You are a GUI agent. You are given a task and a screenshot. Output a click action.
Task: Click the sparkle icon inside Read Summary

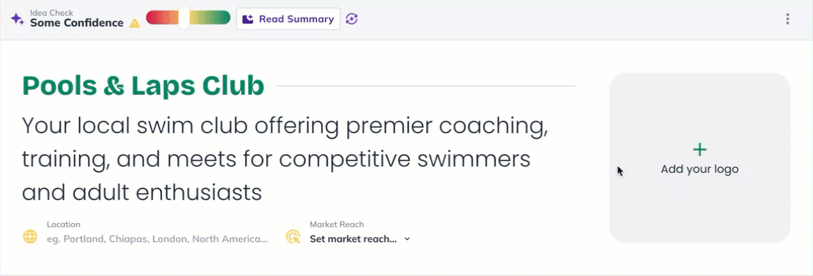pyautogui.click(x=249, y=19)
